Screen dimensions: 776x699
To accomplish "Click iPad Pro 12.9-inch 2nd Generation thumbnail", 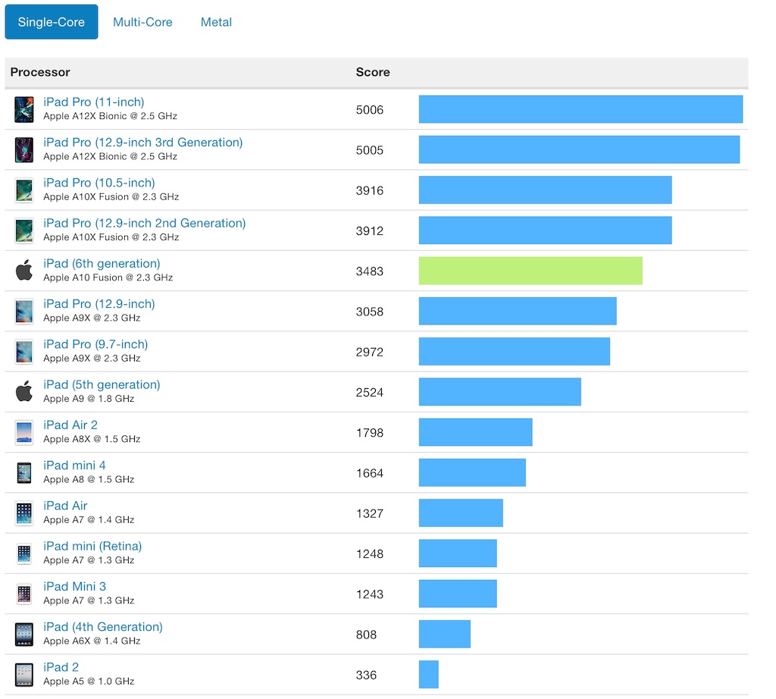I will (23, 230).
